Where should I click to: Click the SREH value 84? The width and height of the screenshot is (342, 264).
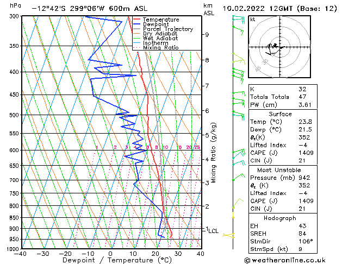coord(302,234)
